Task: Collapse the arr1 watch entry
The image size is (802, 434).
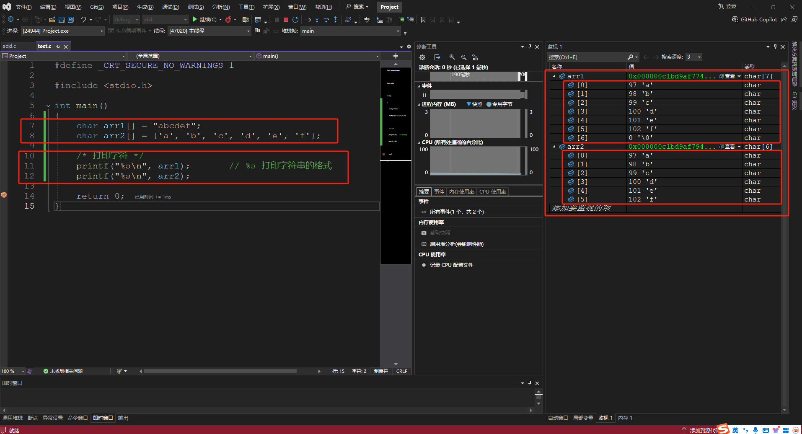Action: 554,76
